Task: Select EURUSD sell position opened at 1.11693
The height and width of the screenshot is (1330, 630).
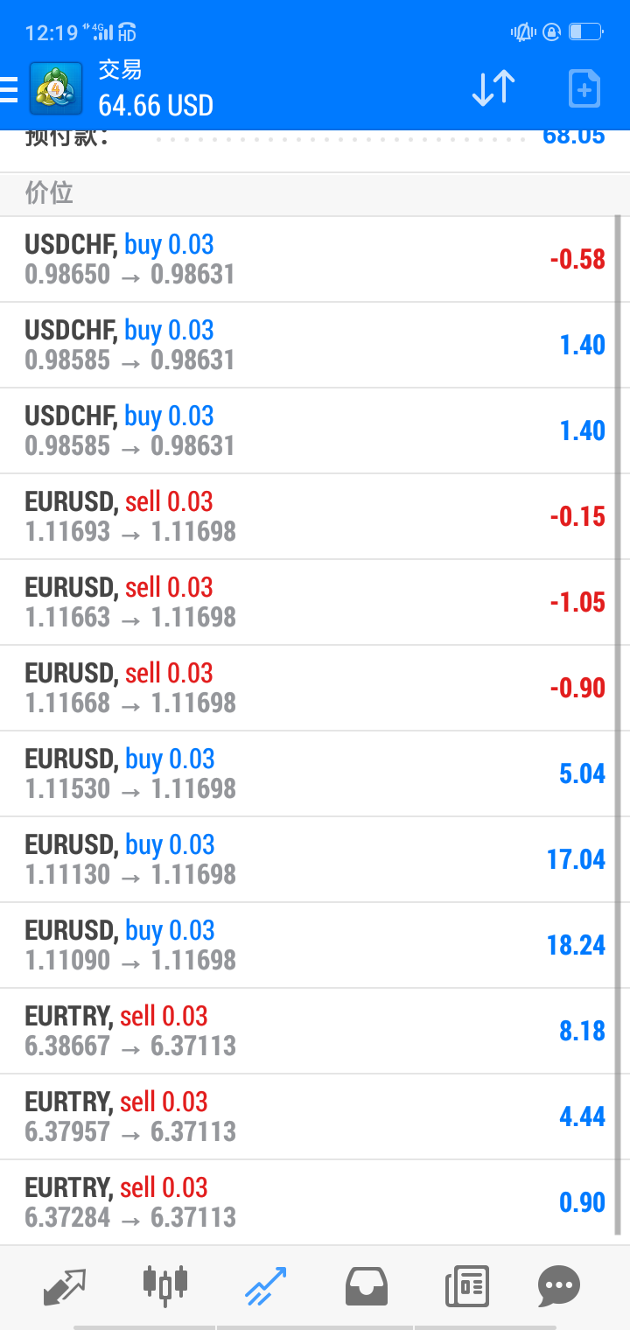Action: pos(306,516)
